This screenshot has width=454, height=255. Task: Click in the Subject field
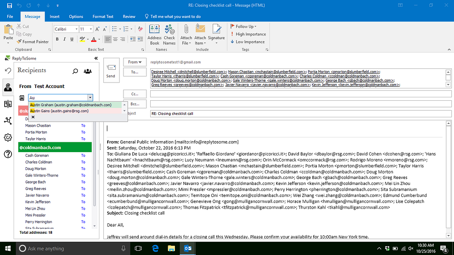coord(300,113)
